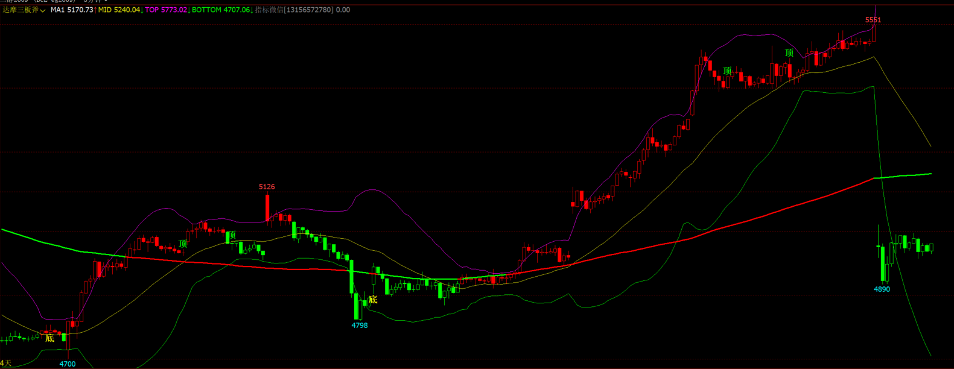Screen dimensions: 954x369
Task: Open the 达摩三板斧 indicator dropdown
Action: point(24,10)
